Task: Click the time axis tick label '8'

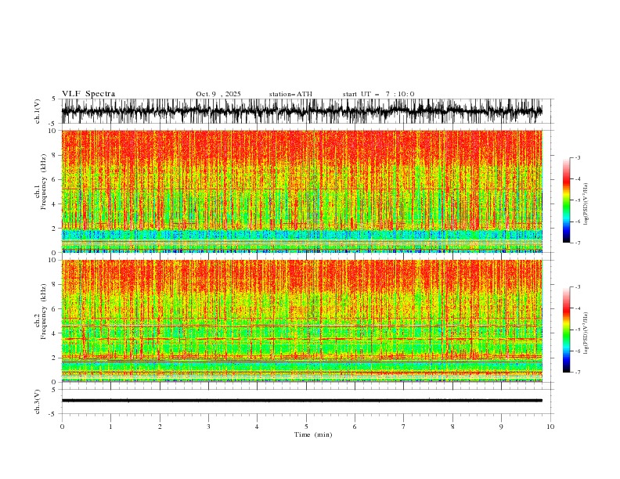Action: (452, 427)
